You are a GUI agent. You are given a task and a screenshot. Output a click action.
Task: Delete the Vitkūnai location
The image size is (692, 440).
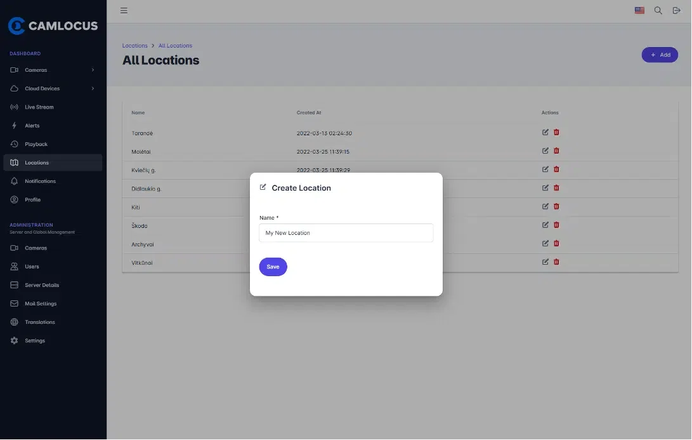[x=556, y=262]
